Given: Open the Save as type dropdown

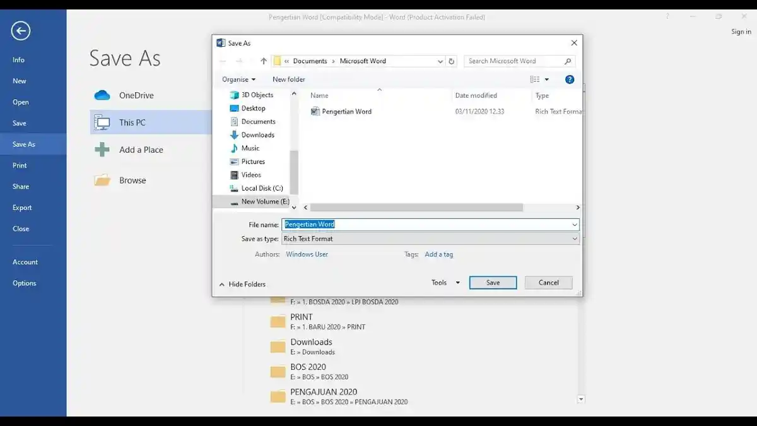Looking at the screenshot, I should tap(430, 239).
